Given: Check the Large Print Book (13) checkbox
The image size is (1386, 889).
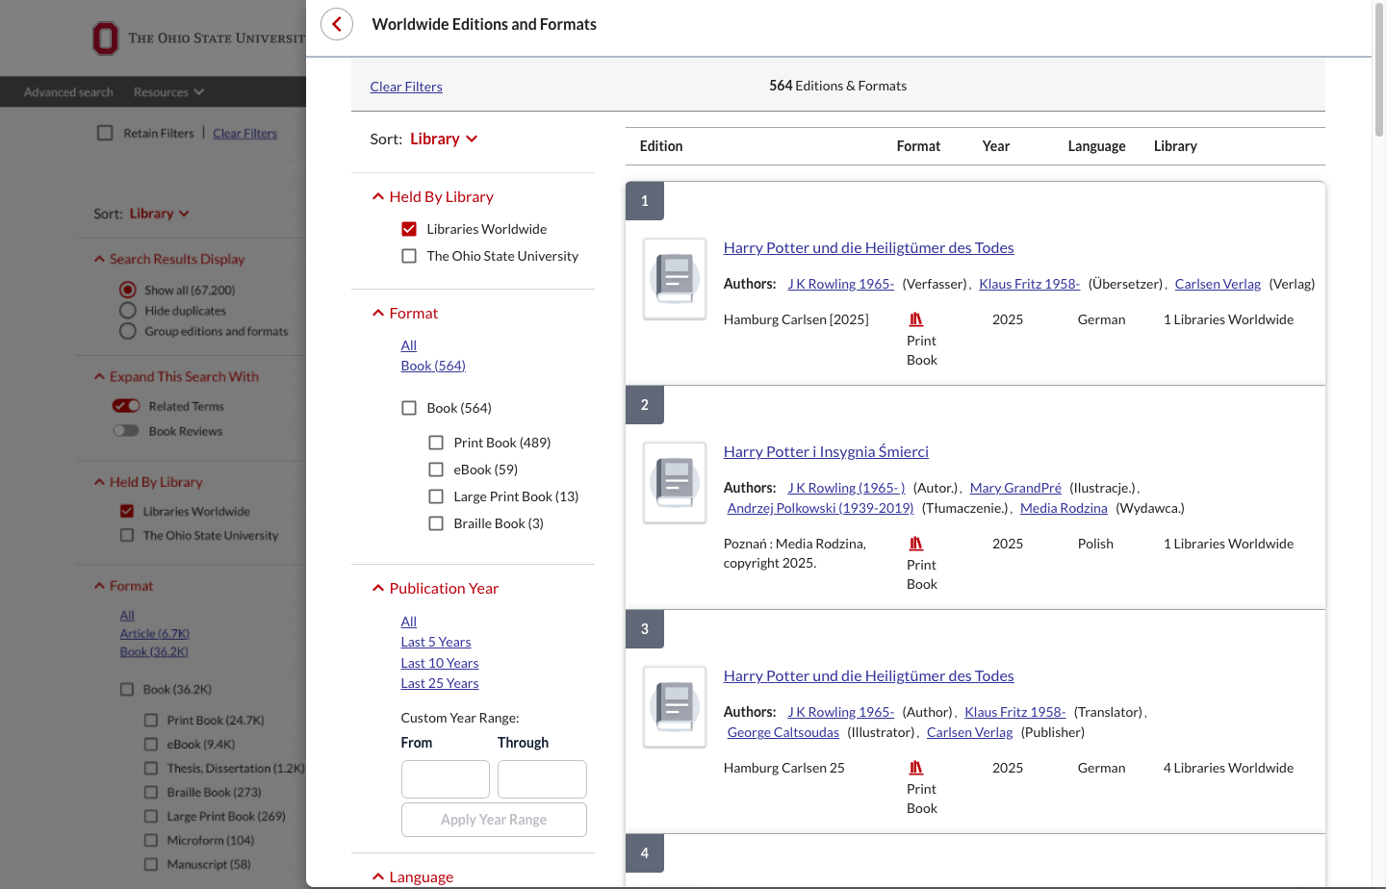Looking at the screenshot, I should [x=436, y=496].
